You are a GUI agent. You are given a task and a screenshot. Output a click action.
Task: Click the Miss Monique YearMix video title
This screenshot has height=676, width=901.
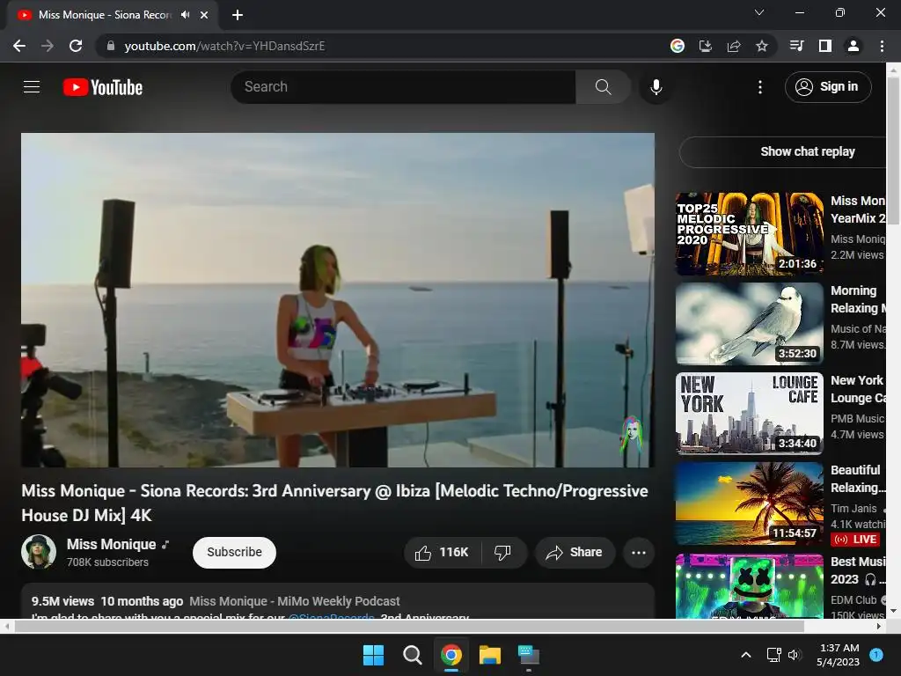[x=858, y=209]
